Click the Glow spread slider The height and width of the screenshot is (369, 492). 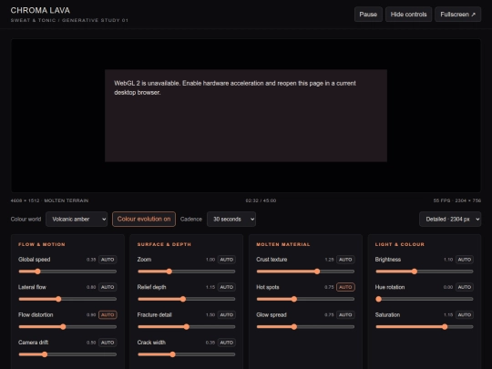305,327
